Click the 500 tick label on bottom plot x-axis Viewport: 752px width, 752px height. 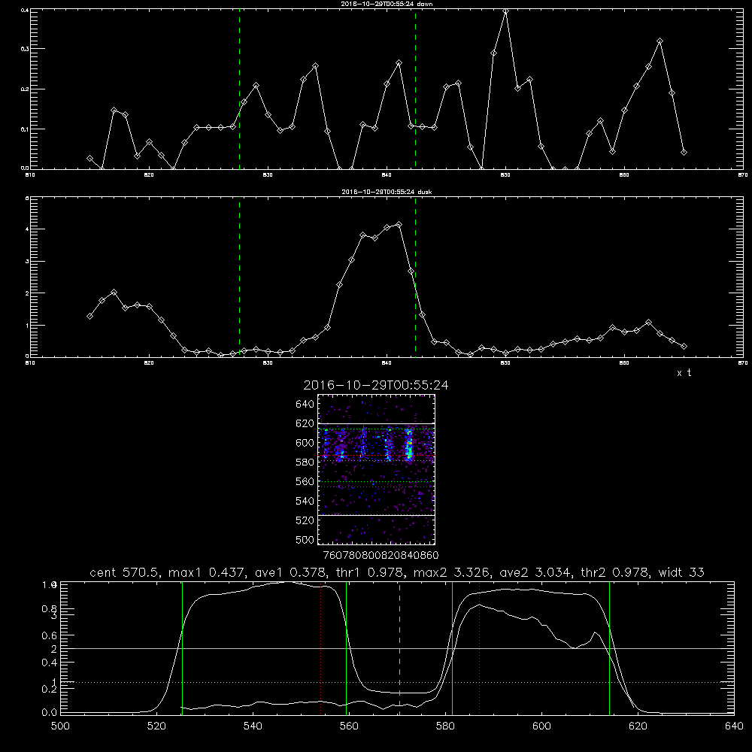click(60, 726)
